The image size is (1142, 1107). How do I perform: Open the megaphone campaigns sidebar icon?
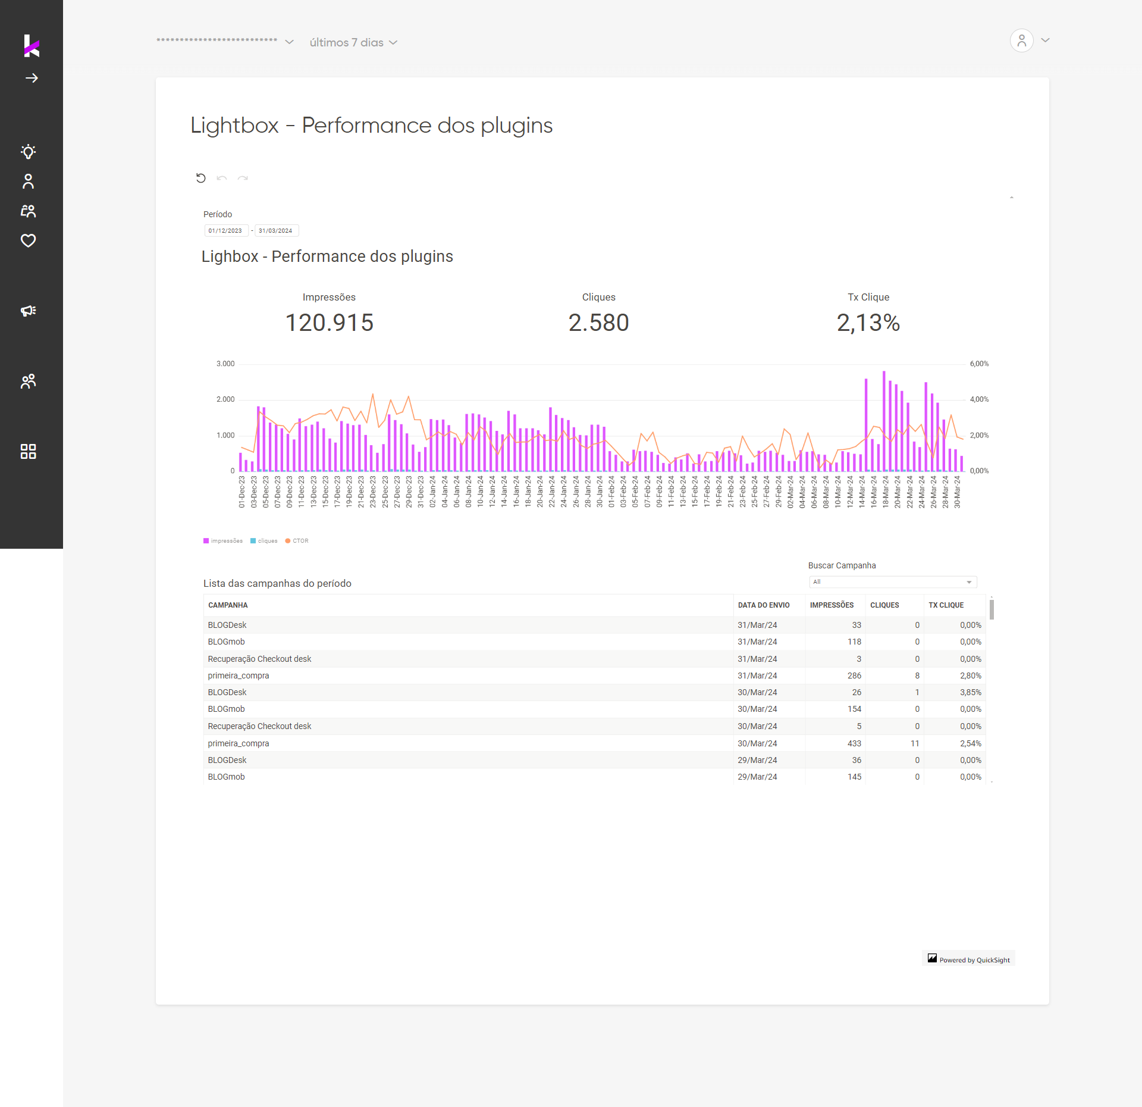(x=28, y=311)
